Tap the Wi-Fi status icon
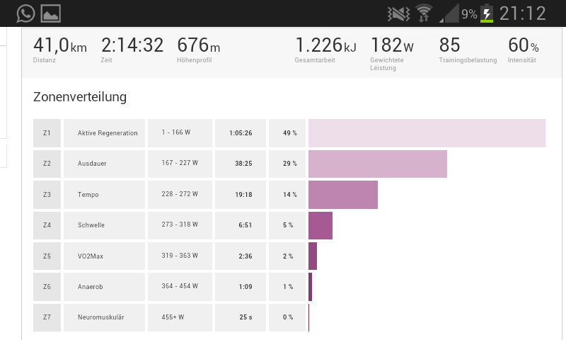 [424, 13]
